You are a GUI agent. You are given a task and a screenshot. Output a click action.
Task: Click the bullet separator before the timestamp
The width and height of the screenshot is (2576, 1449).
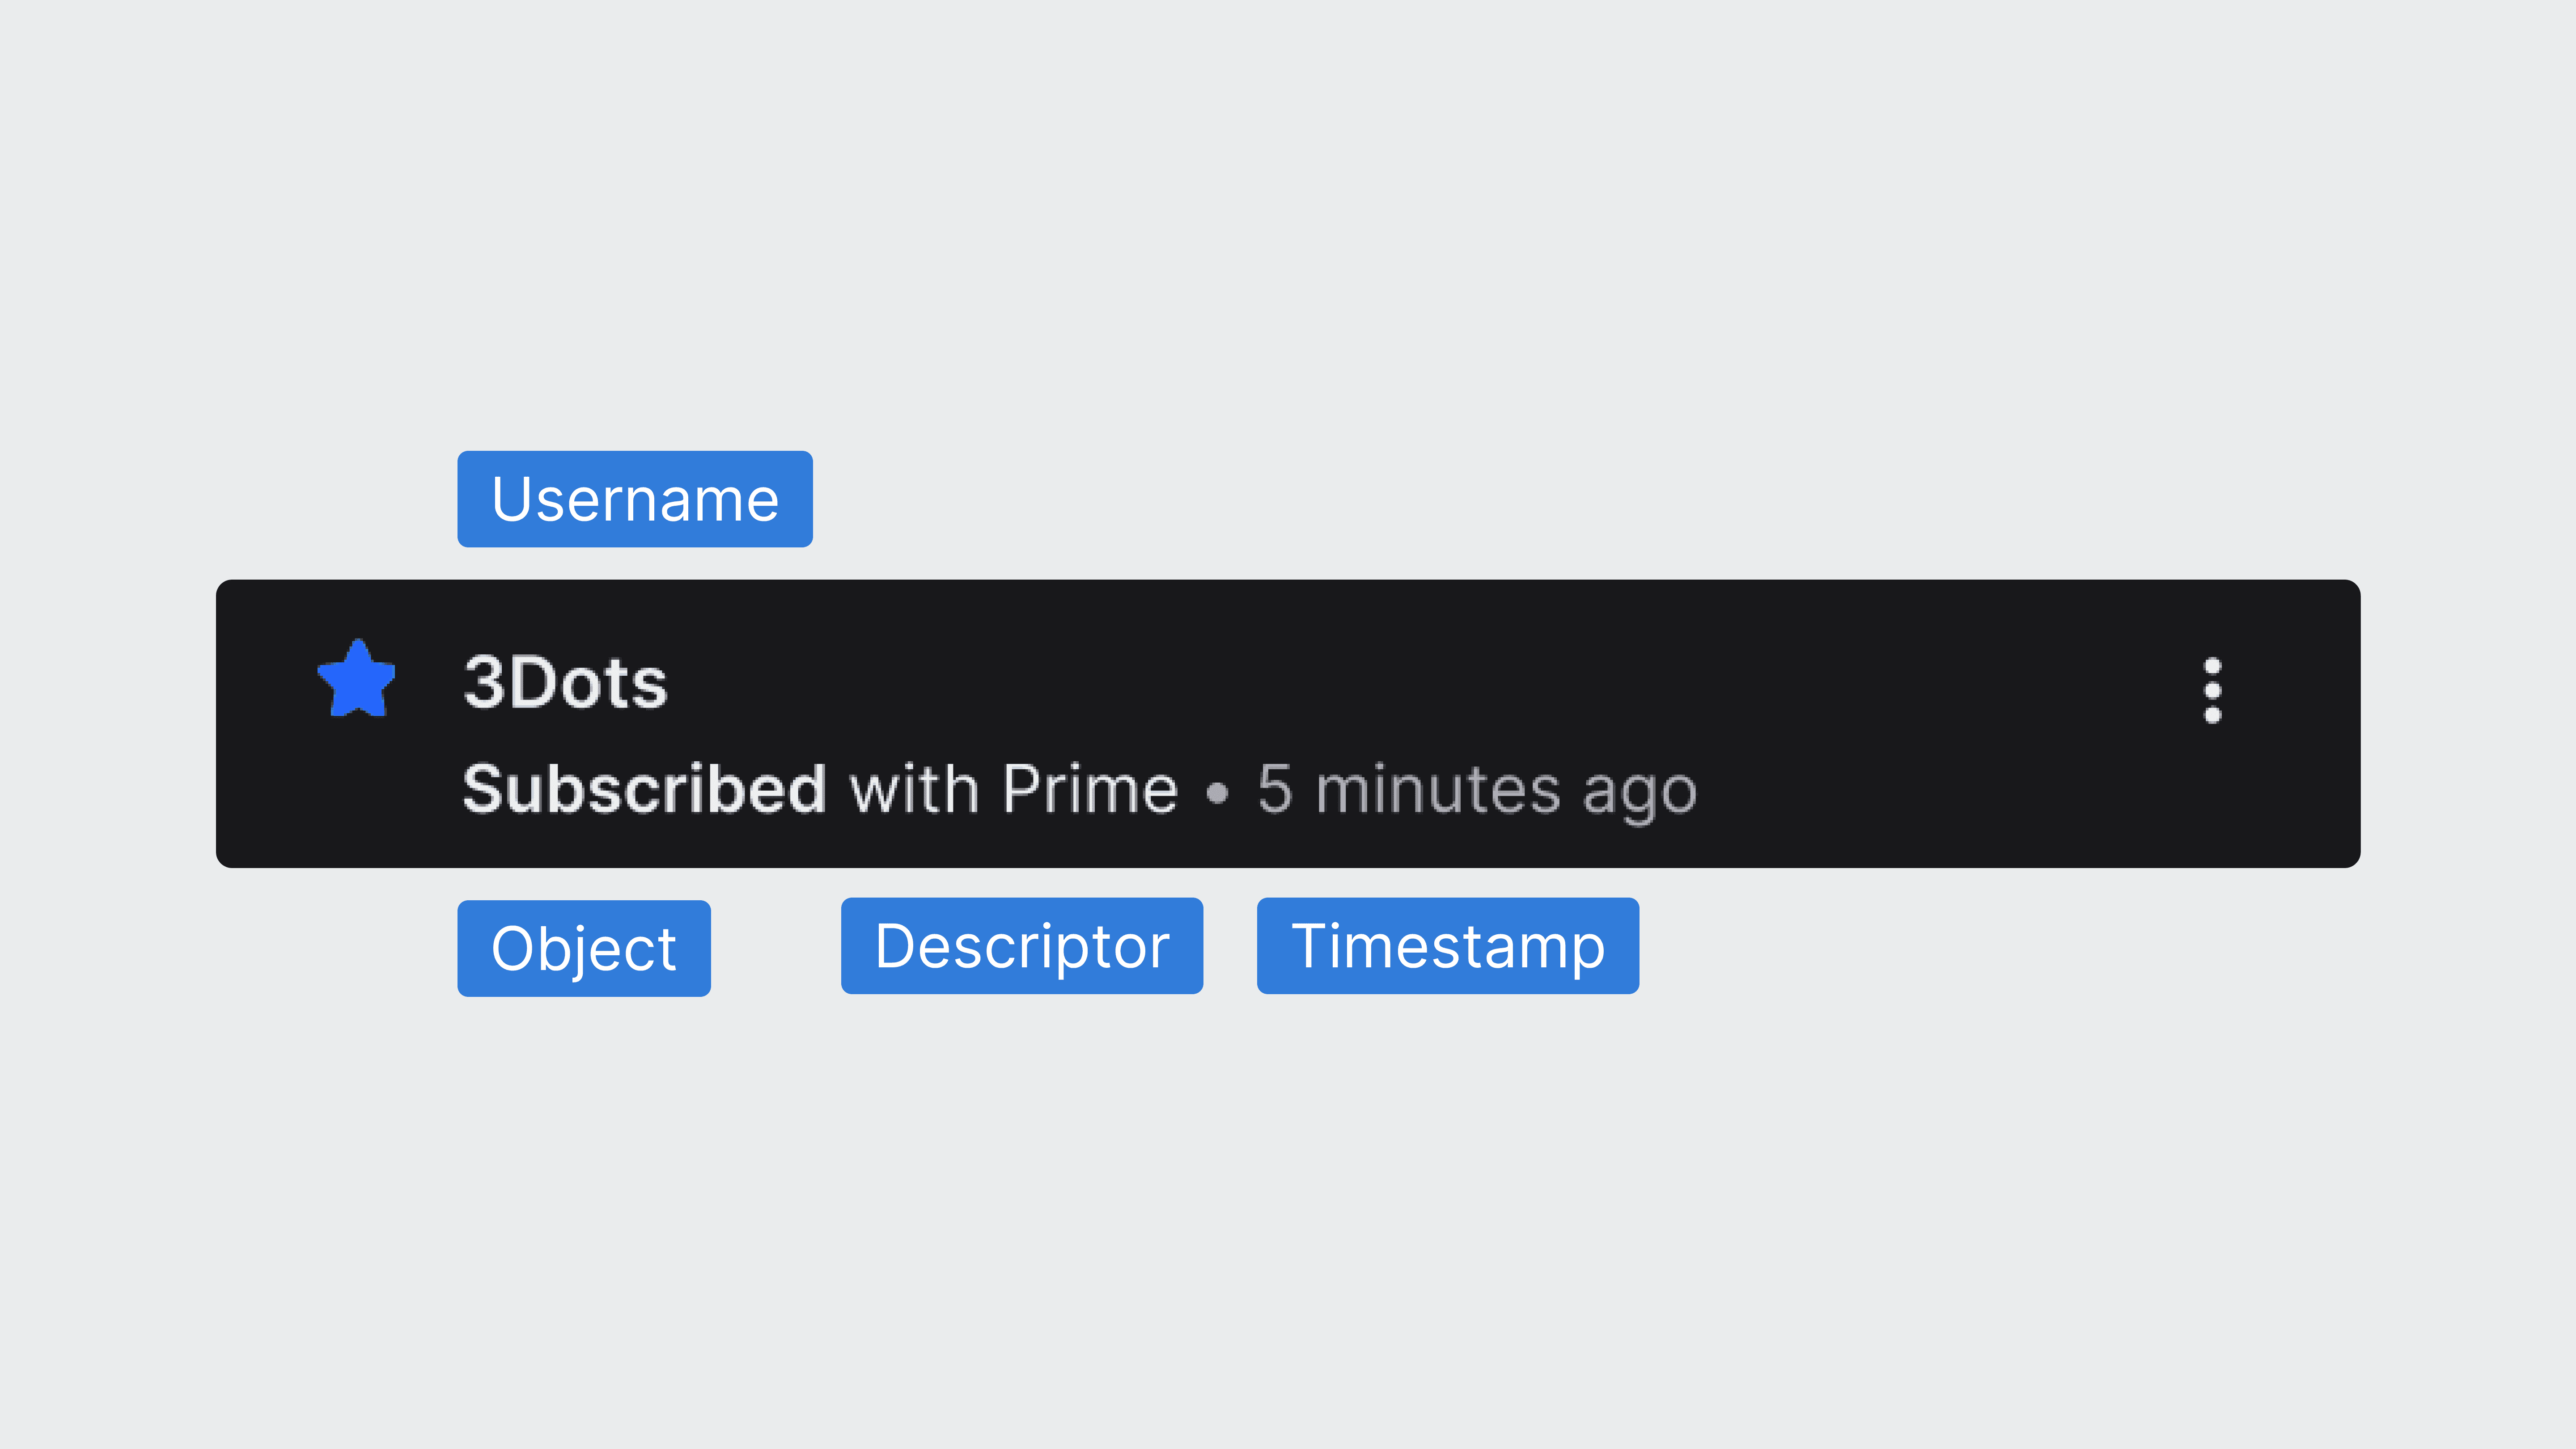pos(1217,793)
